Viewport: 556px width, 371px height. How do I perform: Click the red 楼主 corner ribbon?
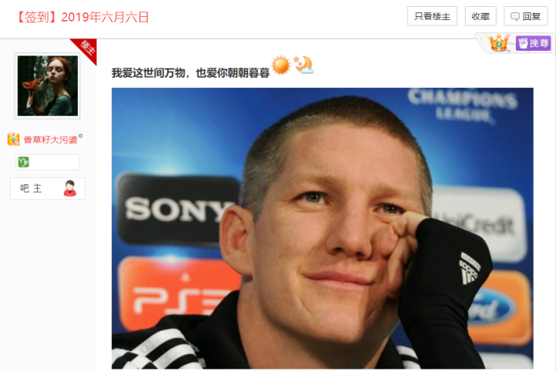[x=86, y=49]
